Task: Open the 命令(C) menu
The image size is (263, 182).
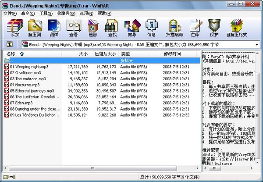Action: tap(28, 14)
